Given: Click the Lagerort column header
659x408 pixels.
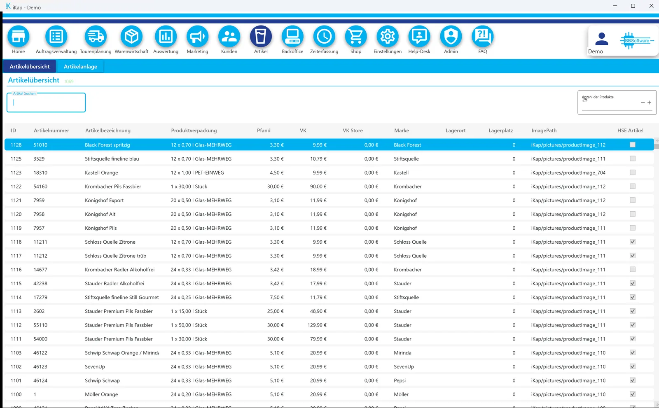Looking at the screenshot, I should click(456, 131).
